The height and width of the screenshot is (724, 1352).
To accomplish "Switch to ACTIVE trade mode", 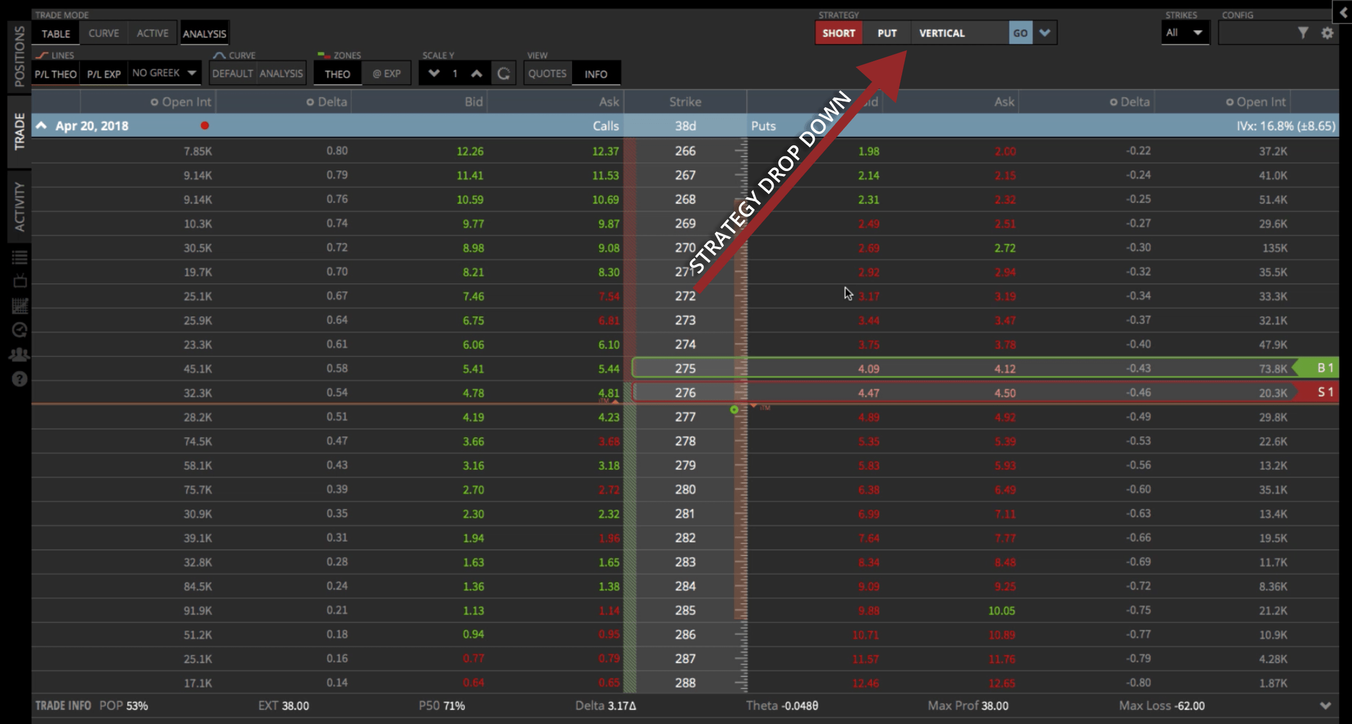I will click(x=152, y=33).
